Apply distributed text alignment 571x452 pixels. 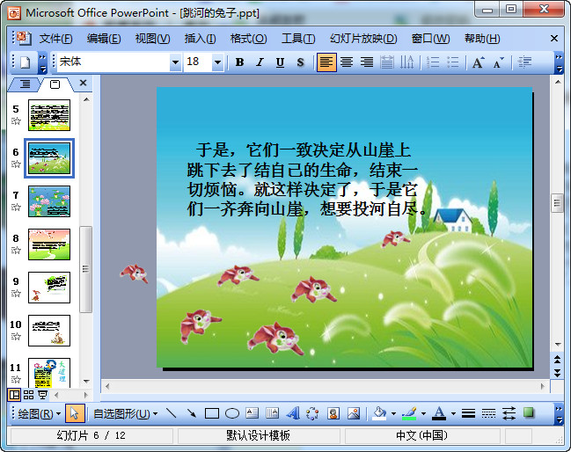(x=387, y=62)
